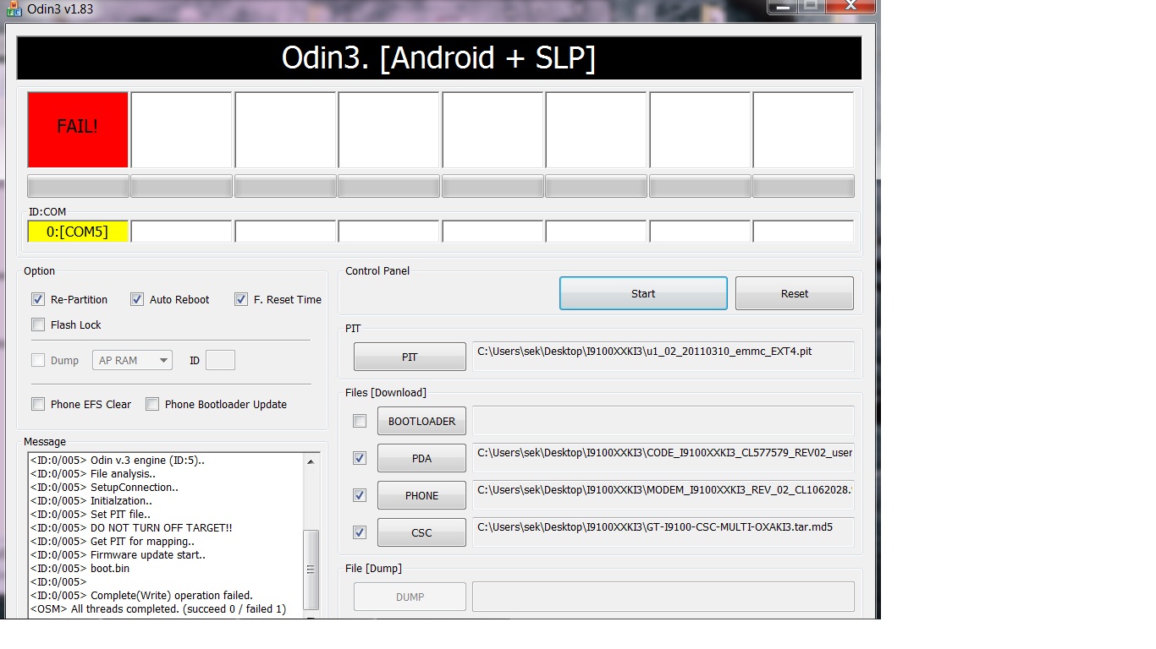Viewport: 1156px width, 649px height.
Task: Click log line 'Complete(Write) operation failed.'
Action: coord(172,595)
